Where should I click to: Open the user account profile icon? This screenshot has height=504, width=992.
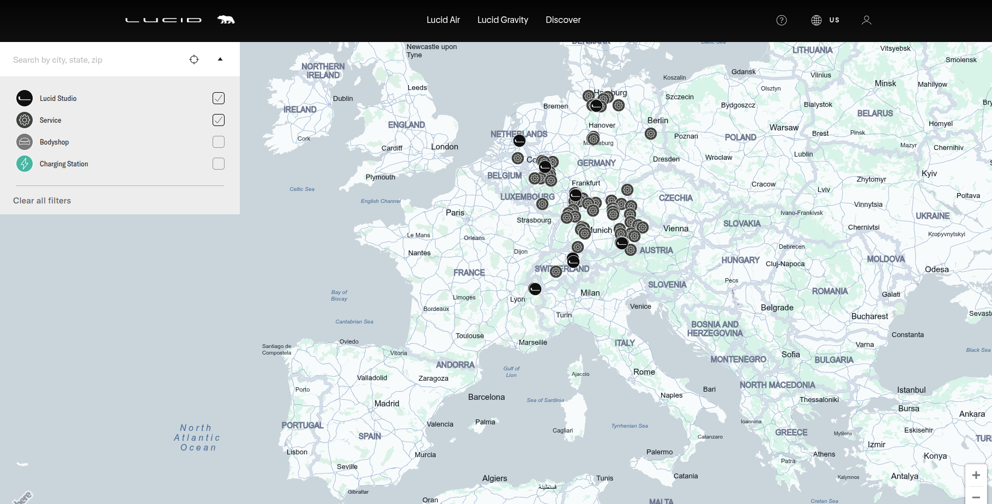tap(866, 20)
